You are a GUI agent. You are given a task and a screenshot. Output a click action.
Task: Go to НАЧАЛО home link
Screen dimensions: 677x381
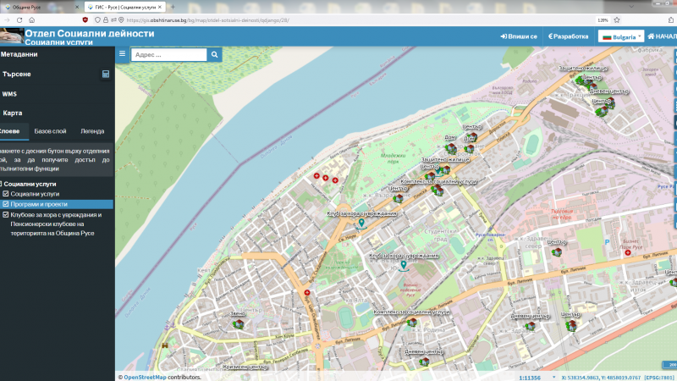click(663, 36)
